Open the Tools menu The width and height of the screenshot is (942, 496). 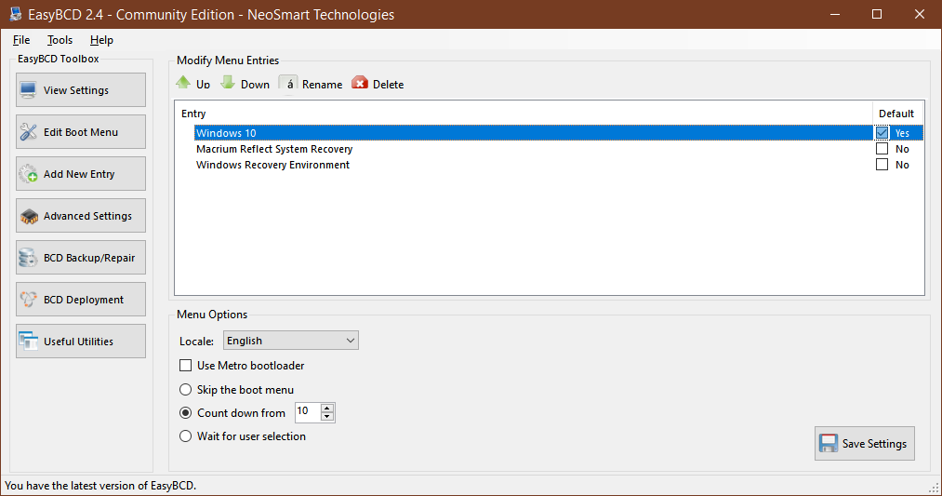coord(60,40)
